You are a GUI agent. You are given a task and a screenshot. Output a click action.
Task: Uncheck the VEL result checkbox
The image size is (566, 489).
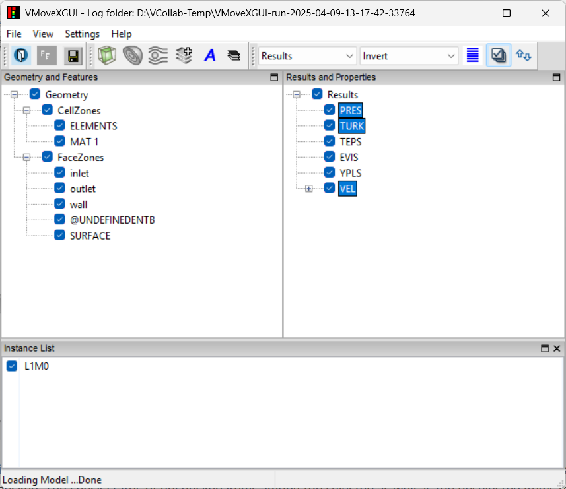click(x=330, y=188)
